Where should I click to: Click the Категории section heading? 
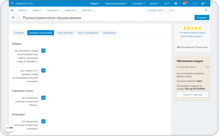coord(18,114)
